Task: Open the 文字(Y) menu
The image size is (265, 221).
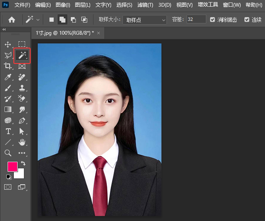Action: [x=103, y=5]
